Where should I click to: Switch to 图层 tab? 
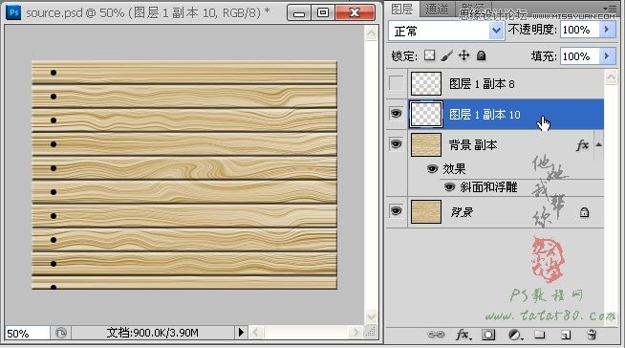[x=401, y=10]
